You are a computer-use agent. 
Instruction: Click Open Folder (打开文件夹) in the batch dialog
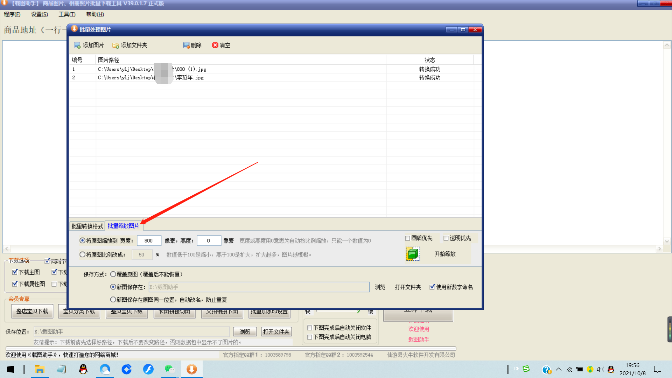pos(408,287)
